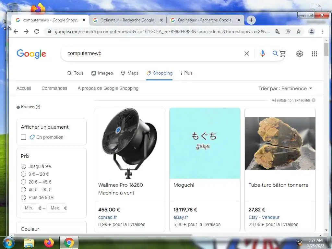Image resolution: width=332 pixels, height=249 pixels.
Task: Click the scrollbar down arrow
Action: pos(326,230)
